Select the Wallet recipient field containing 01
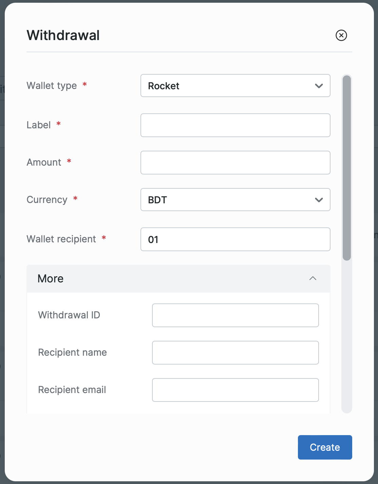Image resolution: width=378 pixels, height=484 pixels. click(235, 239)
